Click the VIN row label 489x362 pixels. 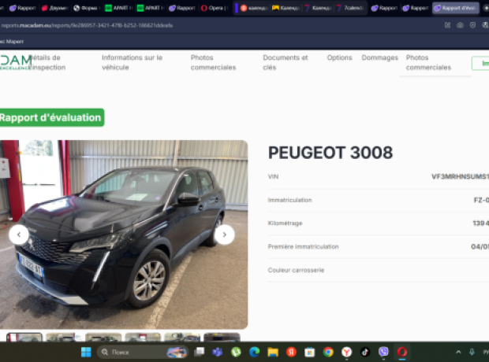pyautogui.click(x=273, y=177)
